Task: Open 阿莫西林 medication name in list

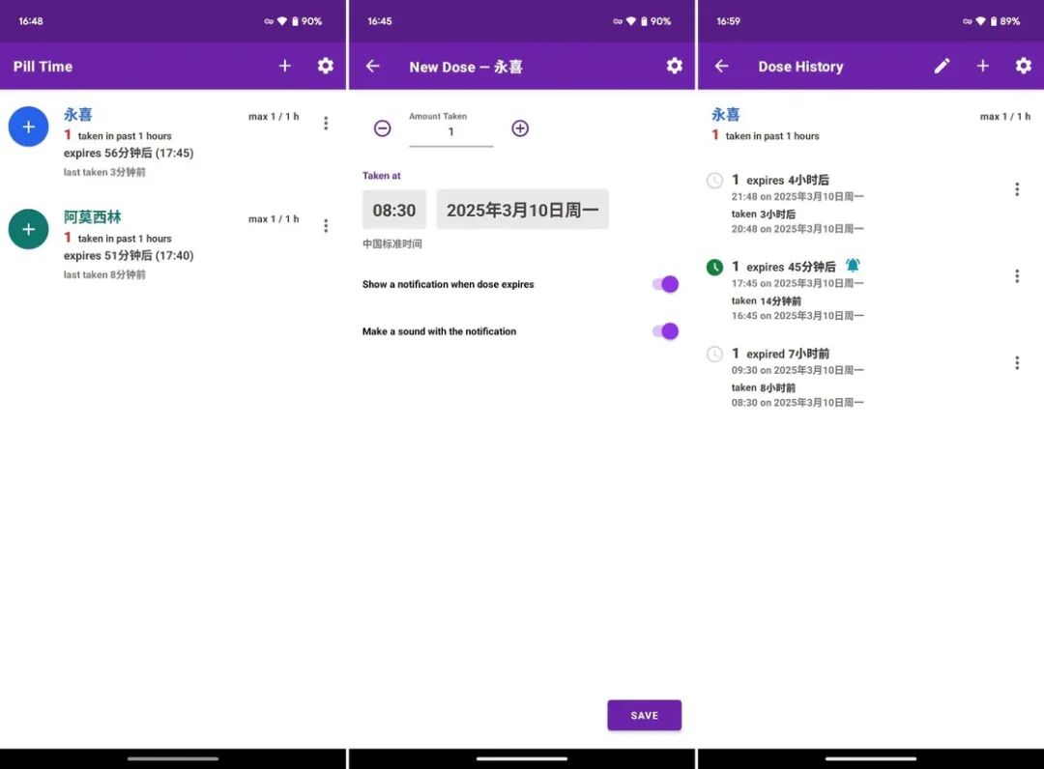Action: [93, 216]
